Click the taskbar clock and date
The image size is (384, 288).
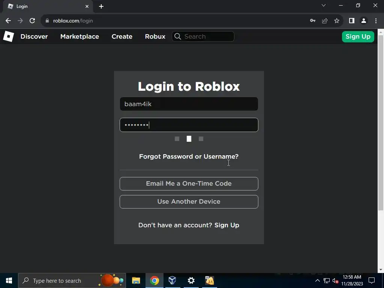tap(352, 280)
